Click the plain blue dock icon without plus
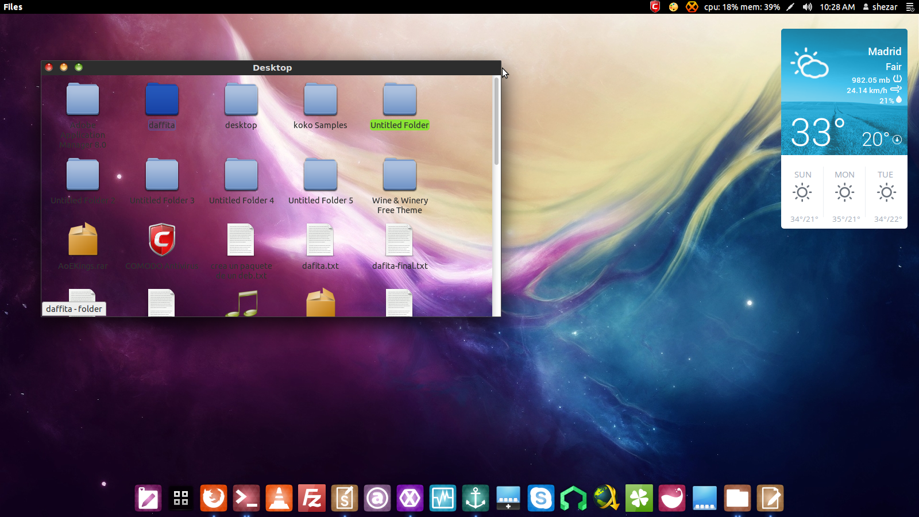Viewport: 919px width, 517px height. pyautogui.click(x=705, y=498)
